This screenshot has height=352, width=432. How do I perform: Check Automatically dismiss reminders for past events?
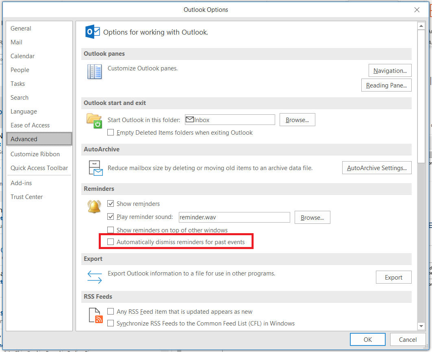pos(111,242)
